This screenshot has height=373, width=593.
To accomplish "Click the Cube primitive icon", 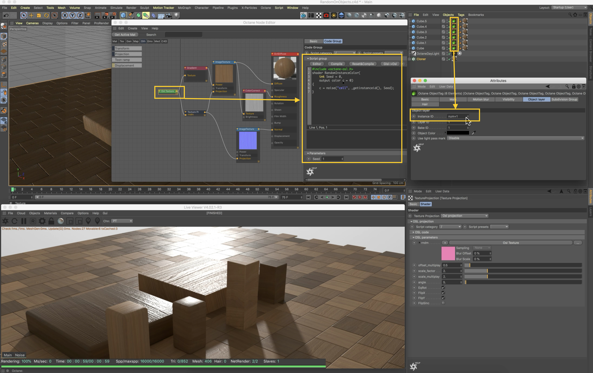I will (x=123, y=15).
